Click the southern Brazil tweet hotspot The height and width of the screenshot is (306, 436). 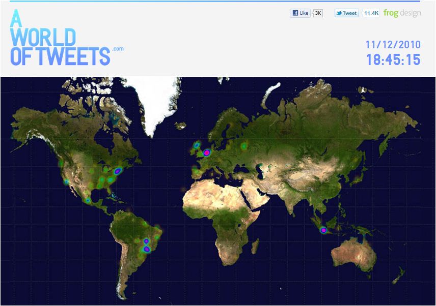(x=147, y=249)
